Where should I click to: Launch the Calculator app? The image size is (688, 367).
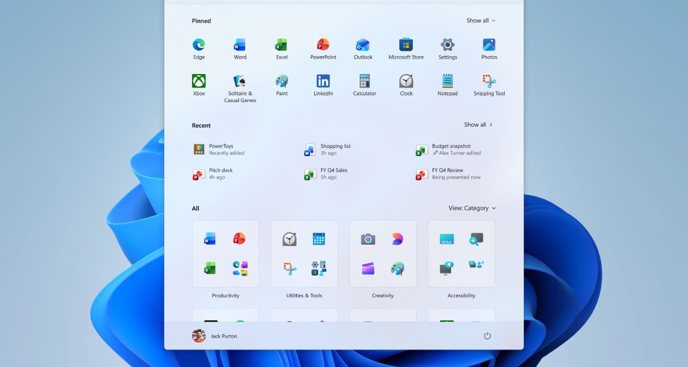(x=364, y=85)
